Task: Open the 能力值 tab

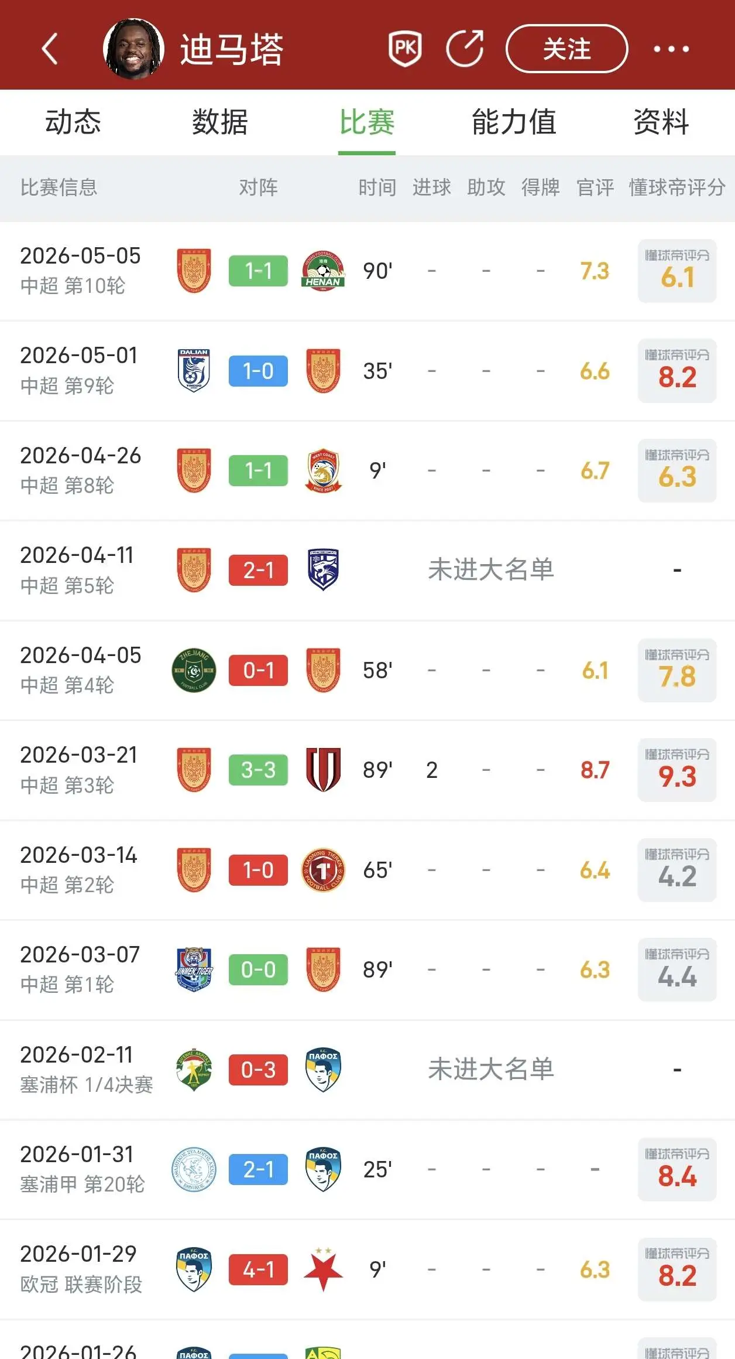Action: tap(514, 122)
